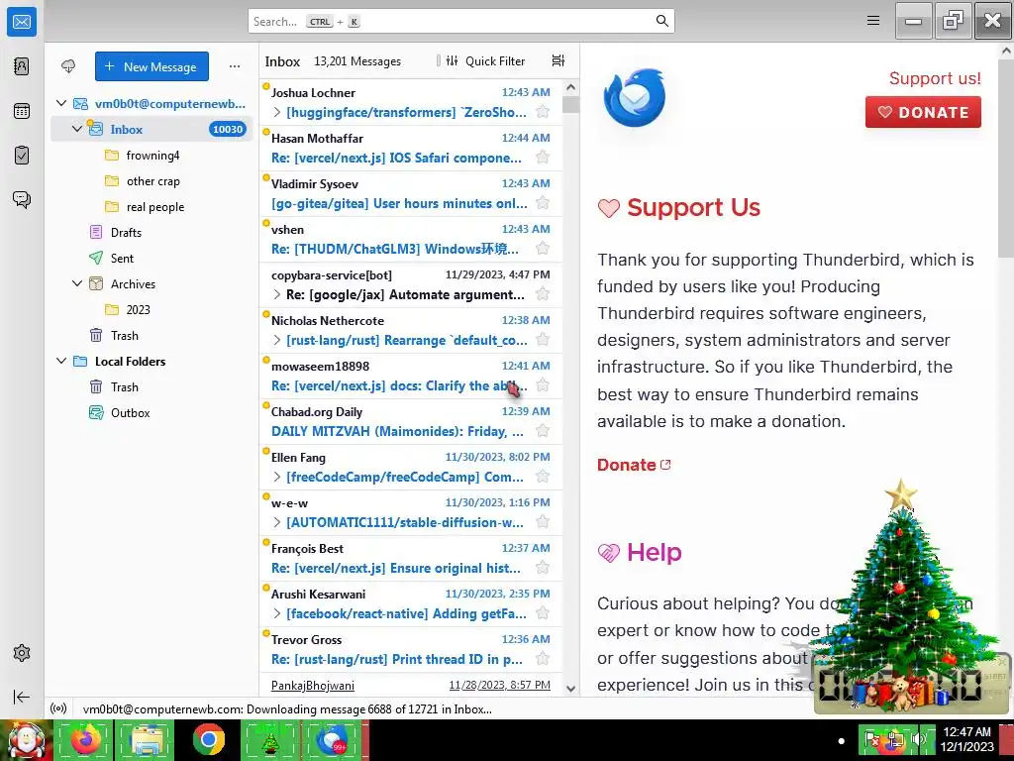Image resolution: width=1014 pixels, height=761 pixels.
Task: Expand the google/jax thread
Action: (277, 294)
